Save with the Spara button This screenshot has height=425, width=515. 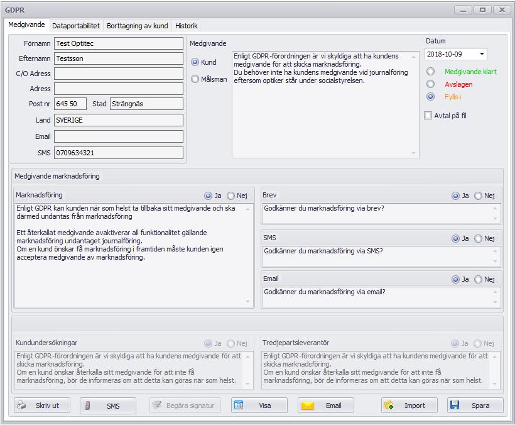point(475,406)
